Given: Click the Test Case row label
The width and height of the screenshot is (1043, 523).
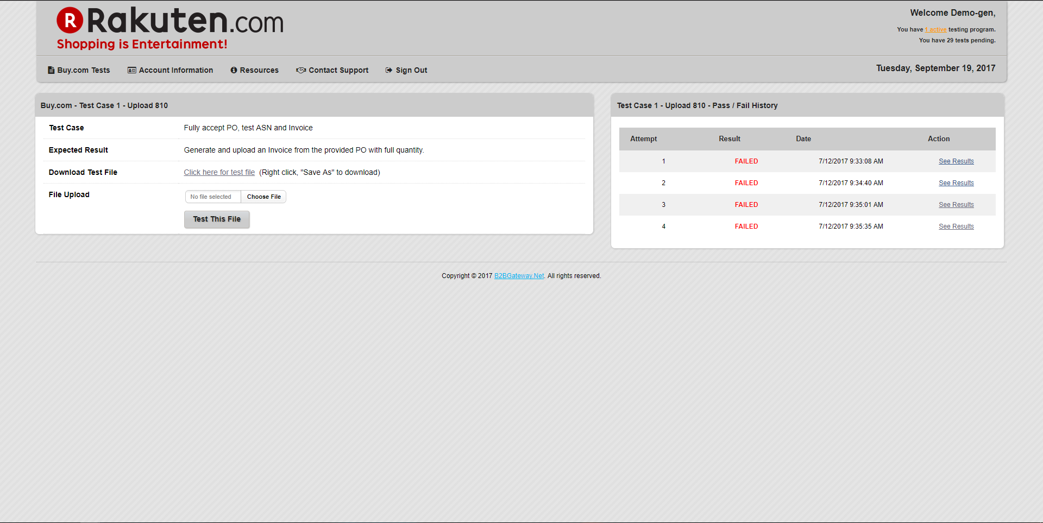Looking at the screenshot, I should pos(66,128).
